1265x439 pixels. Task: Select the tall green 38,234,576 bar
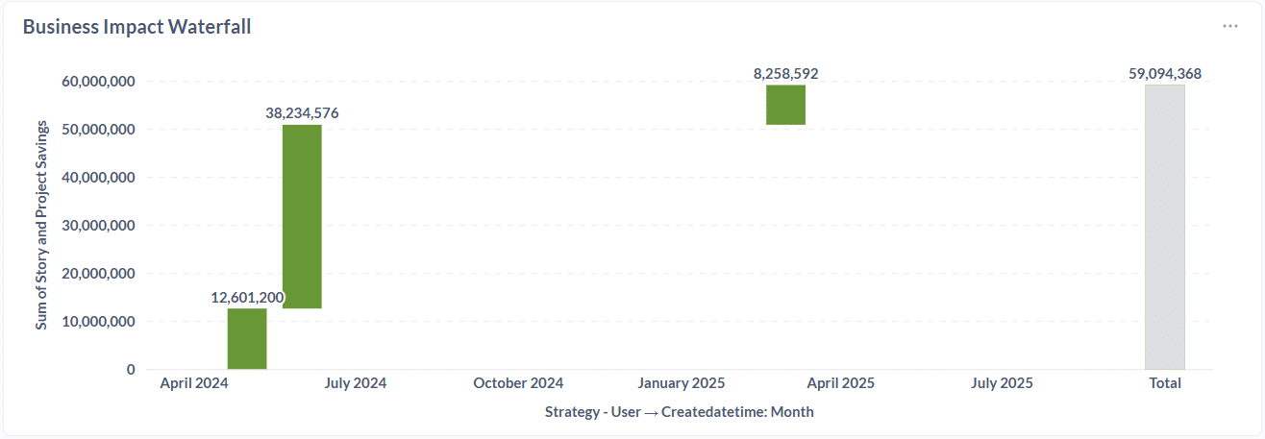click(x=302, y=216)
